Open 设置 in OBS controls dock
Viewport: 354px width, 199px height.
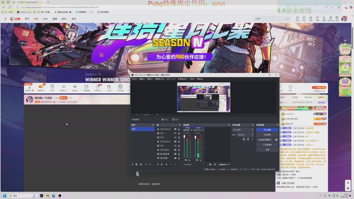tap(267, 149)
